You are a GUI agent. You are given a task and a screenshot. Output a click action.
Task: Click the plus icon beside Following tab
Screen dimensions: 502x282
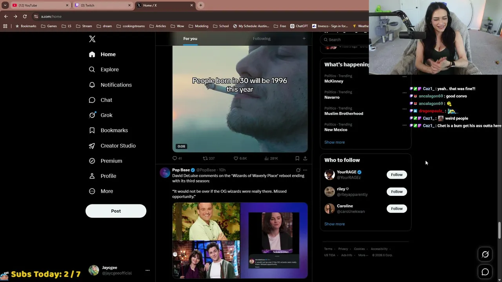[x=304, y=38]
